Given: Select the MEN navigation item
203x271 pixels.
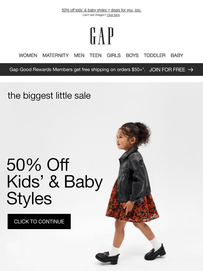Looking at the screenshot, I should coord(79,55).
